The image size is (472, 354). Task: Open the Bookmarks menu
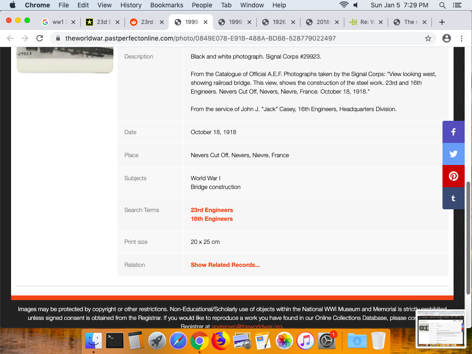(x=166, y=5)
